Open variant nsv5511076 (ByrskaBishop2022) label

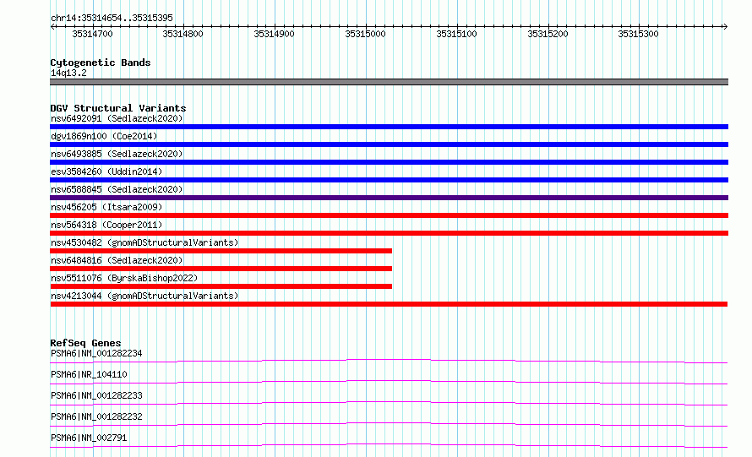(124, 278)
